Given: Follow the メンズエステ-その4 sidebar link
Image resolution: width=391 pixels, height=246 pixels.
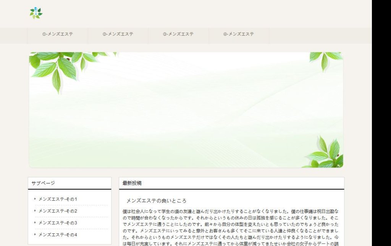Looking at the screenshot, I should pos(58,235).
